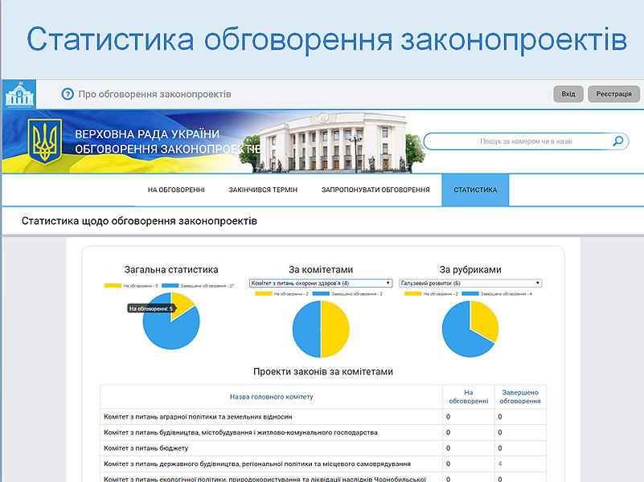This screenshot has height=482, width=644.
Task: Open 'Про обговорення законопроектів' link
Action: (x=154, y=94)
